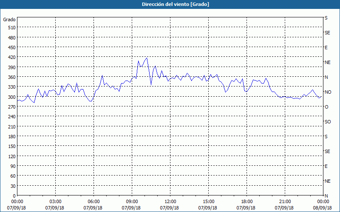Select the 18:00 time label
Image resolution: width=340 pixels, height=212 pixels.
tap(247, 202)
